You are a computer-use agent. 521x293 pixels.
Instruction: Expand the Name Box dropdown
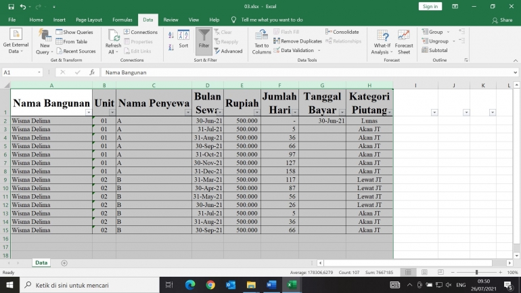click(x=39, y=72)
